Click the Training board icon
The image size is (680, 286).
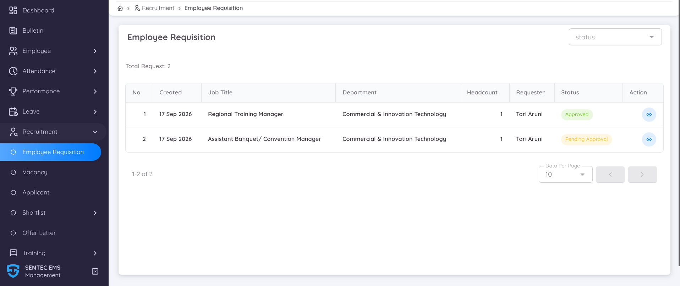(13, 253)
